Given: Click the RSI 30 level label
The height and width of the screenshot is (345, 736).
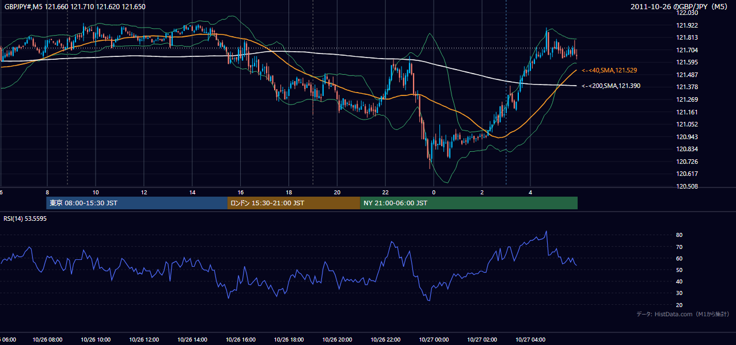Looking at the screenshot, I should 679,293.
